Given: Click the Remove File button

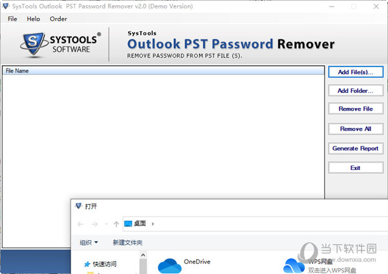Looking at the screenshot, I should [x=356, y=109].
